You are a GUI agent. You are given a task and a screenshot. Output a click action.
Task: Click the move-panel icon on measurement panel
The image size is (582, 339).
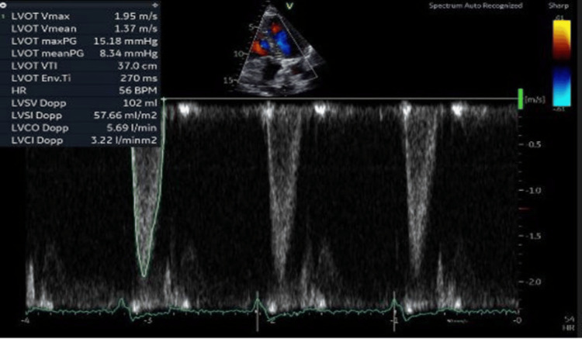154,5
